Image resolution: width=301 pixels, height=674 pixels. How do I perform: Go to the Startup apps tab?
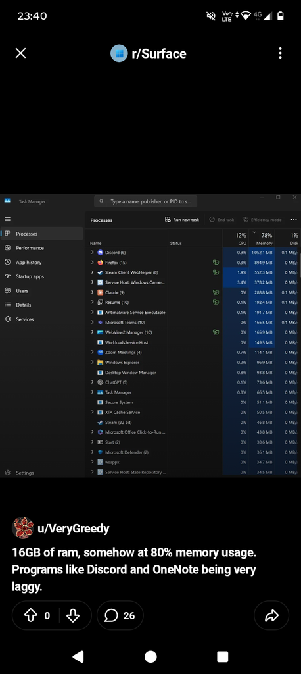click(42, 276)
